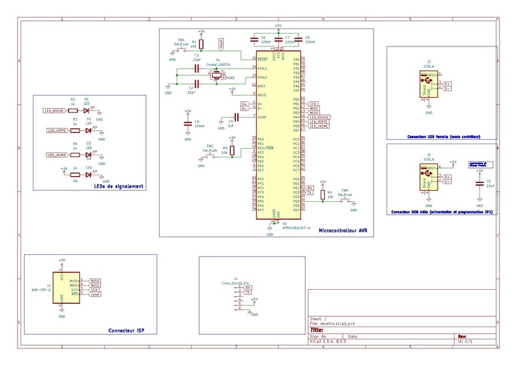This screenshot has height=366, width=517.
Task: Click the 'Connecteur ISP' section title
Action: 126,332
